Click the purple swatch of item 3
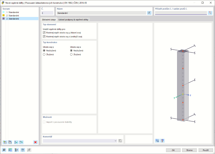Viewport: 215px width, 154px height. click(4, 18)
